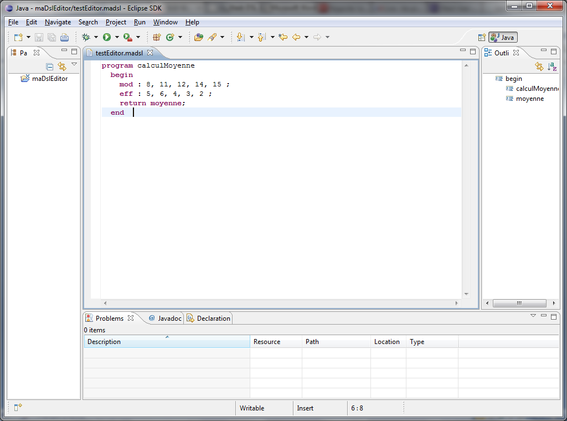Switch to the Javadoc tab
This screenshot has width=567, height=421.
165,319
